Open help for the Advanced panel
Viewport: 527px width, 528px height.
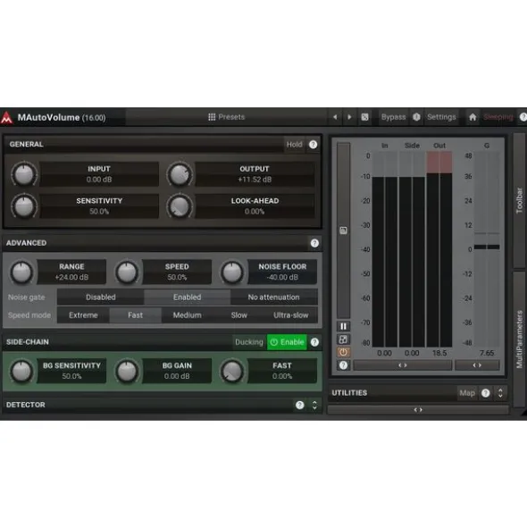[x=314, y=243]
